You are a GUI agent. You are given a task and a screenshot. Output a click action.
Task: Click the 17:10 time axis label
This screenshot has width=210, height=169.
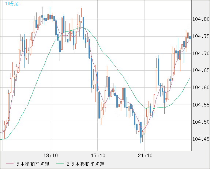[x=98, y=155]
